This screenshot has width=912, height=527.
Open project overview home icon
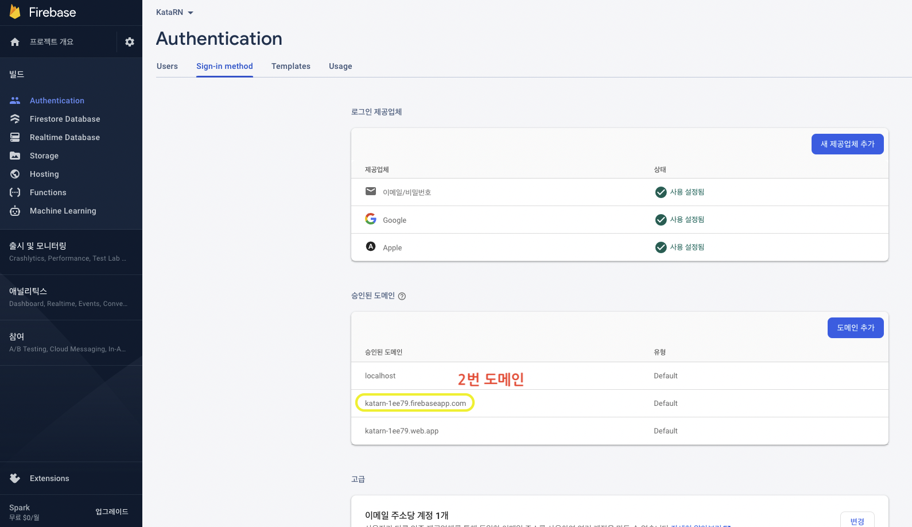coord(15,42)
